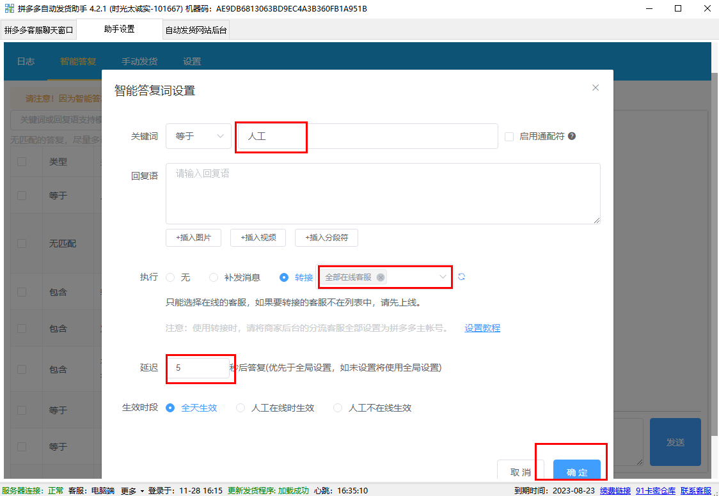Viewport: 719px width, 496px height.
Task: Click the 服务器连接: 正常 status text
Action: tap(33, 490)
